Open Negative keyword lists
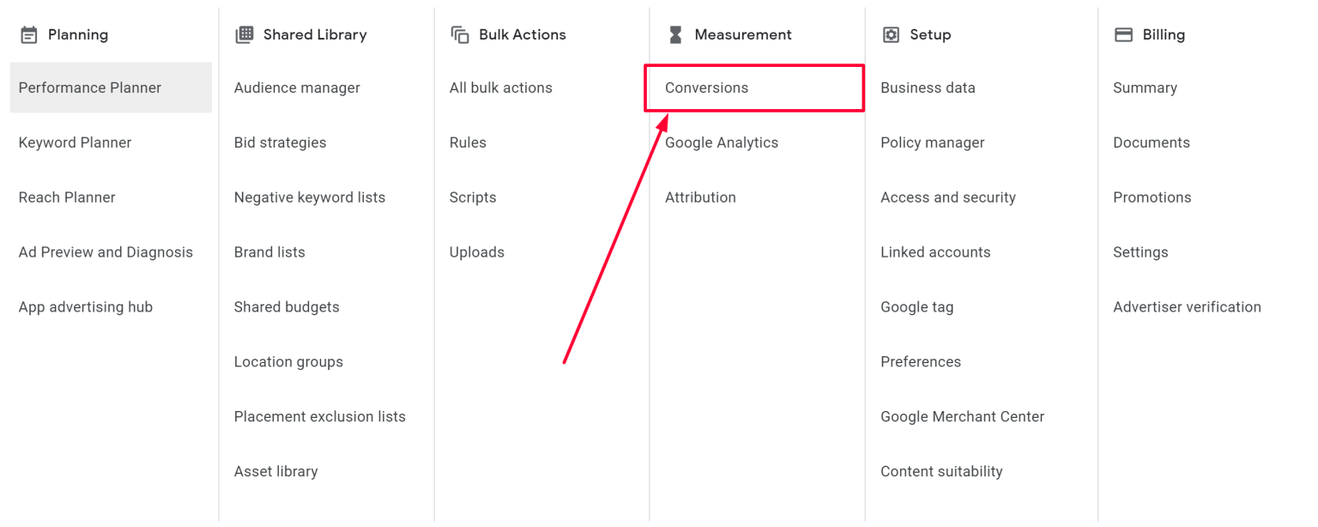The width and height of the screenshot is (1318, 527). pyautogui.click(x=309, y=197)
